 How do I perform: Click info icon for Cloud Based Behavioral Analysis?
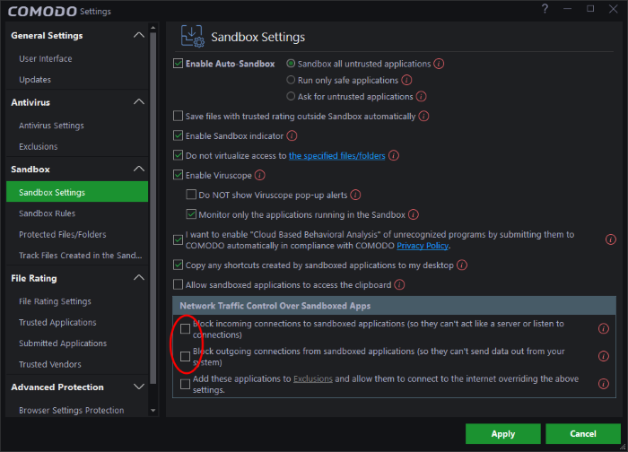tap(610, 239)
